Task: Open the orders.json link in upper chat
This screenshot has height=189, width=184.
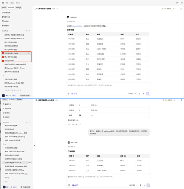Action: (77, 26)
